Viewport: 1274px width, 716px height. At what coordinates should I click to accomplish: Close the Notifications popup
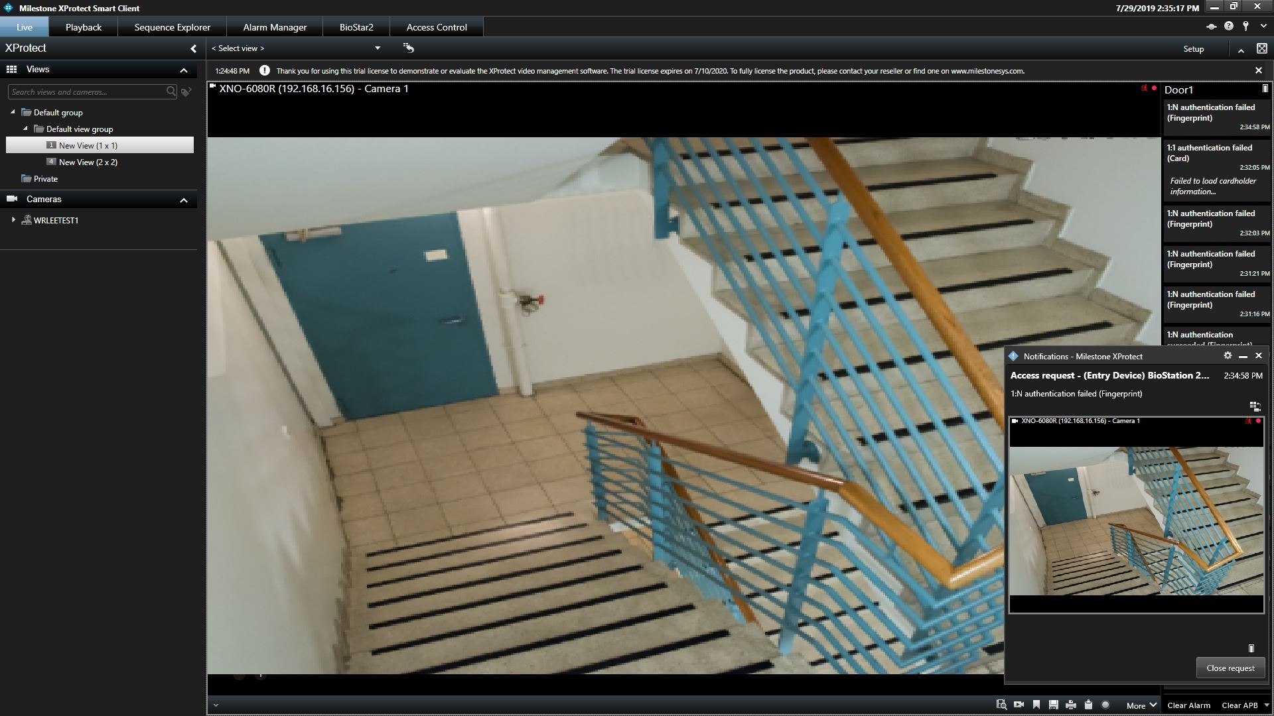point(1258,355)
